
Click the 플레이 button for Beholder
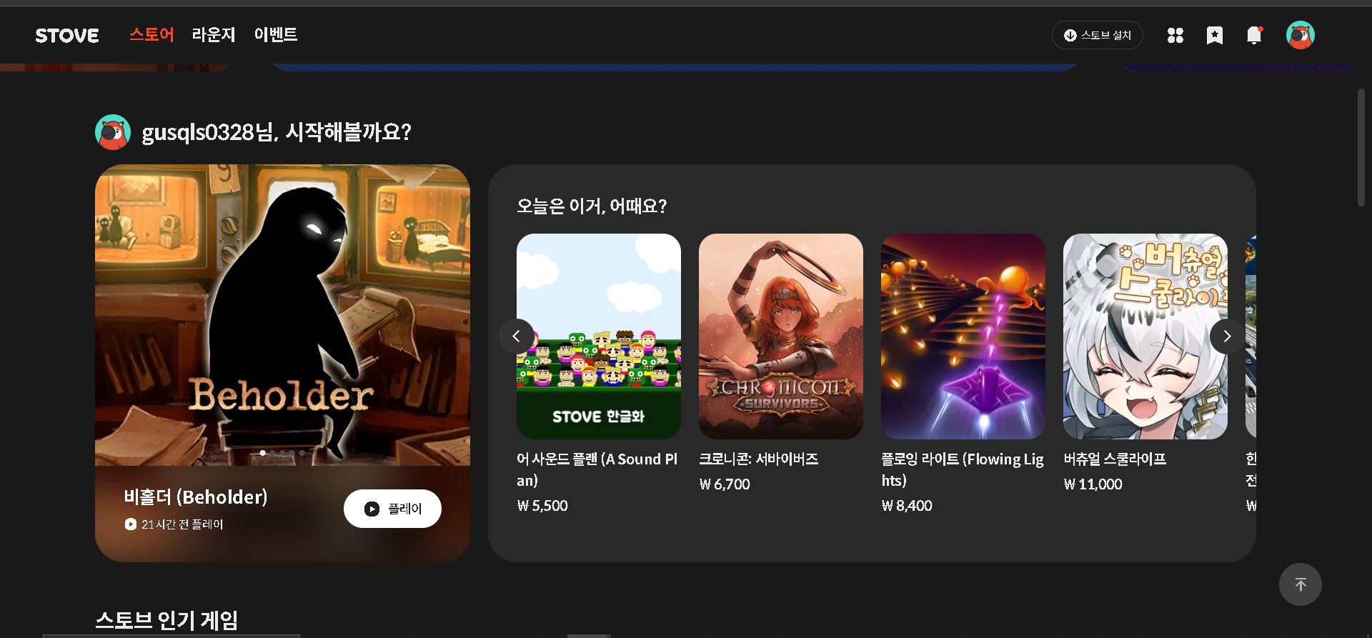point(392,509)
